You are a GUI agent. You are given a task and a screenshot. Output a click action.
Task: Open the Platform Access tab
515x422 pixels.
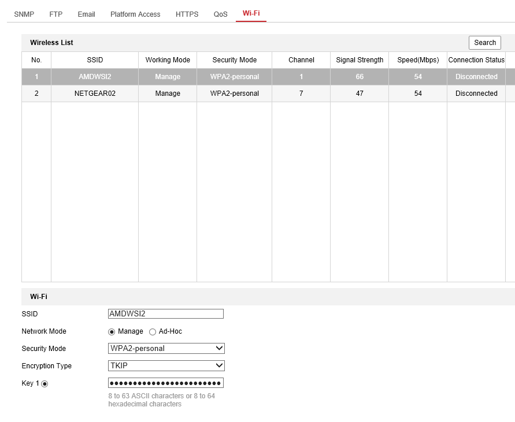click(135, 14)
